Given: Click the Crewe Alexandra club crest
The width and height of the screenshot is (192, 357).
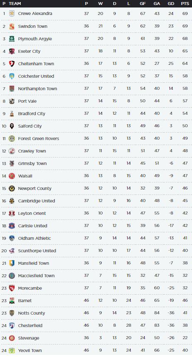Looking at the screenshot, I should pyautogui.click(x=12, y=13).
